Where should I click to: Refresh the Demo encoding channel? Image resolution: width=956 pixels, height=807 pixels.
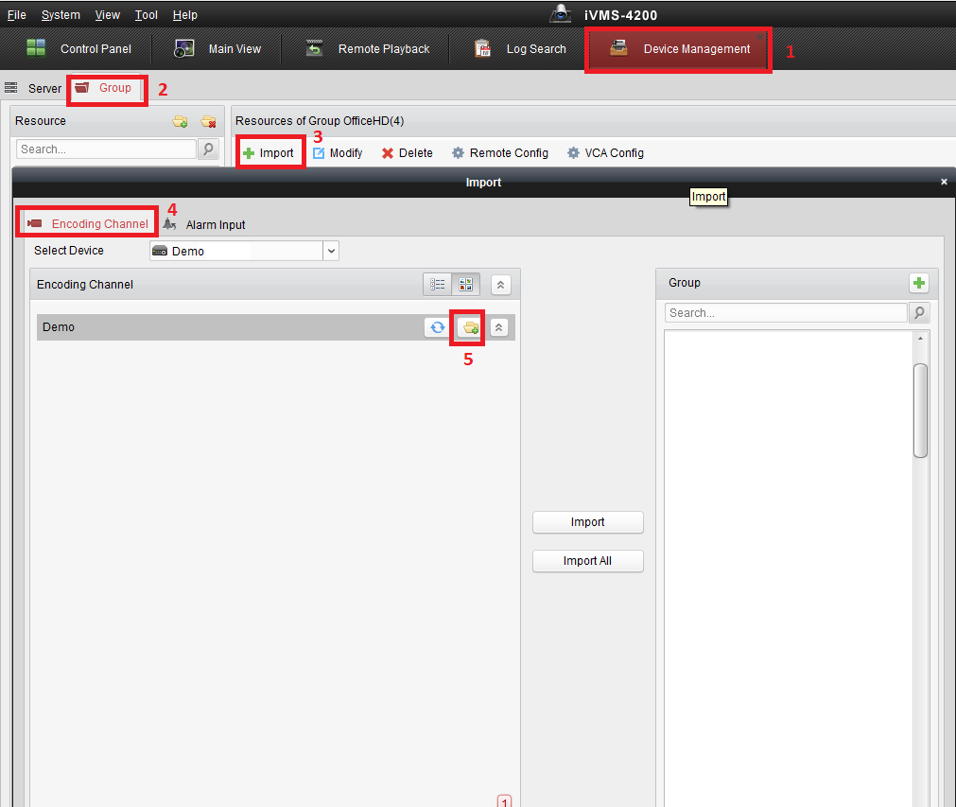point(437,327)
